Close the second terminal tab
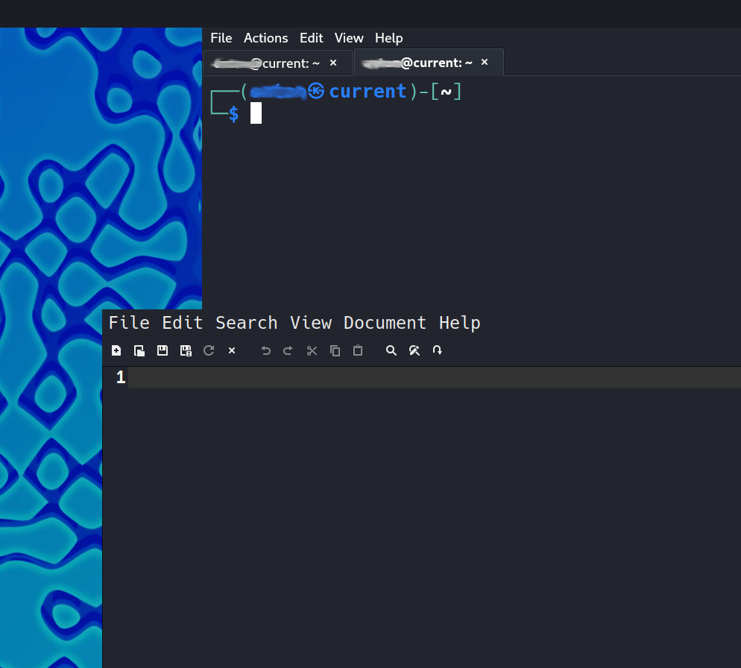 click(485, 63)
